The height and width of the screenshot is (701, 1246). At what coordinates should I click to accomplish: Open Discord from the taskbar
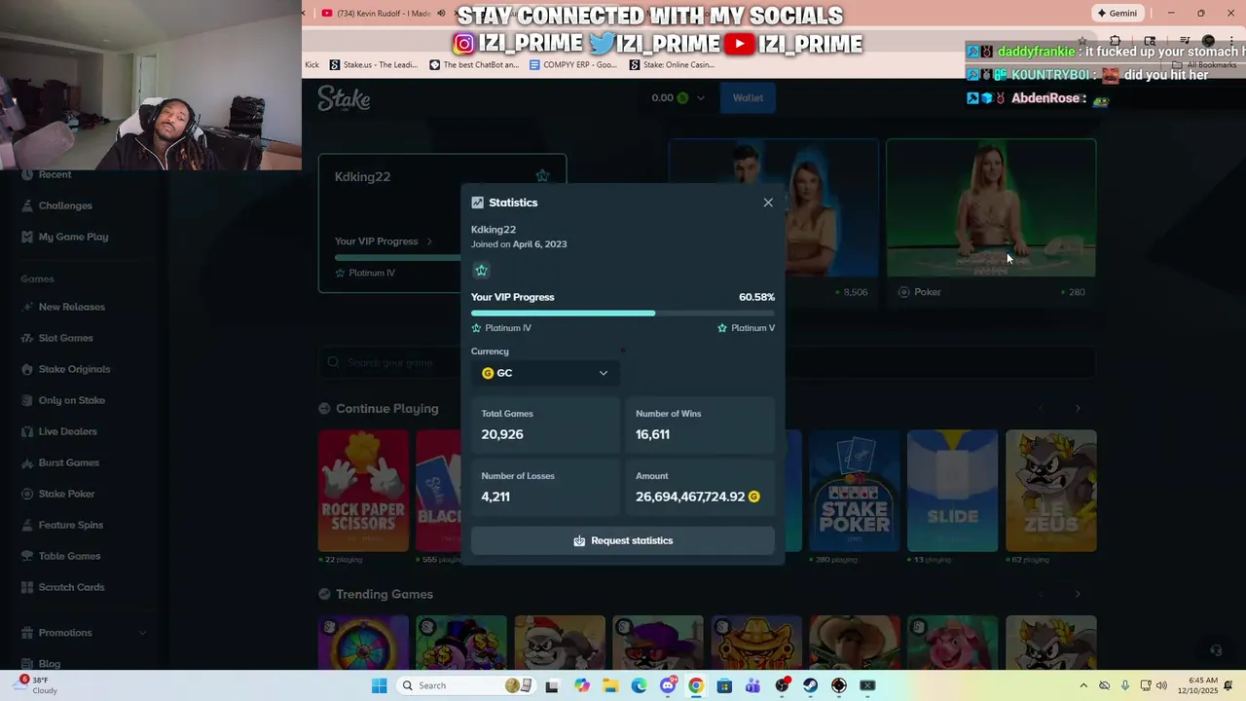pyautogui.click(x=668, y=685)
